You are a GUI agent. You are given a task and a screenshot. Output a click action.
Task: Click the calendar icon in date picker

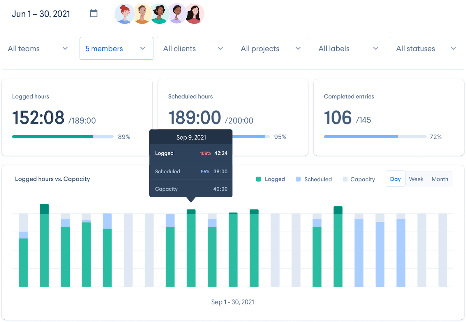[93, 13]
